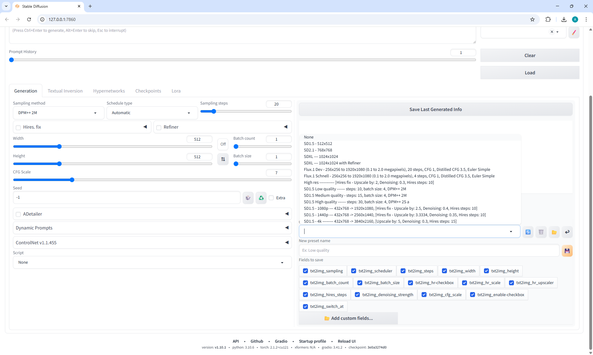Image resolution: width=593 pixels, height=355 pixels.
Task: Open the Sampling method dropdown
Action: (58, 113)
